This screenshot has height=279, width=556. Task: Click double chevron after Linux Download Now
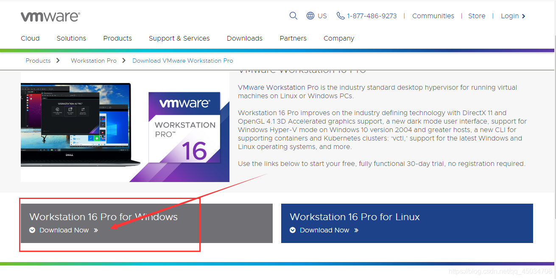click(356, 230)
